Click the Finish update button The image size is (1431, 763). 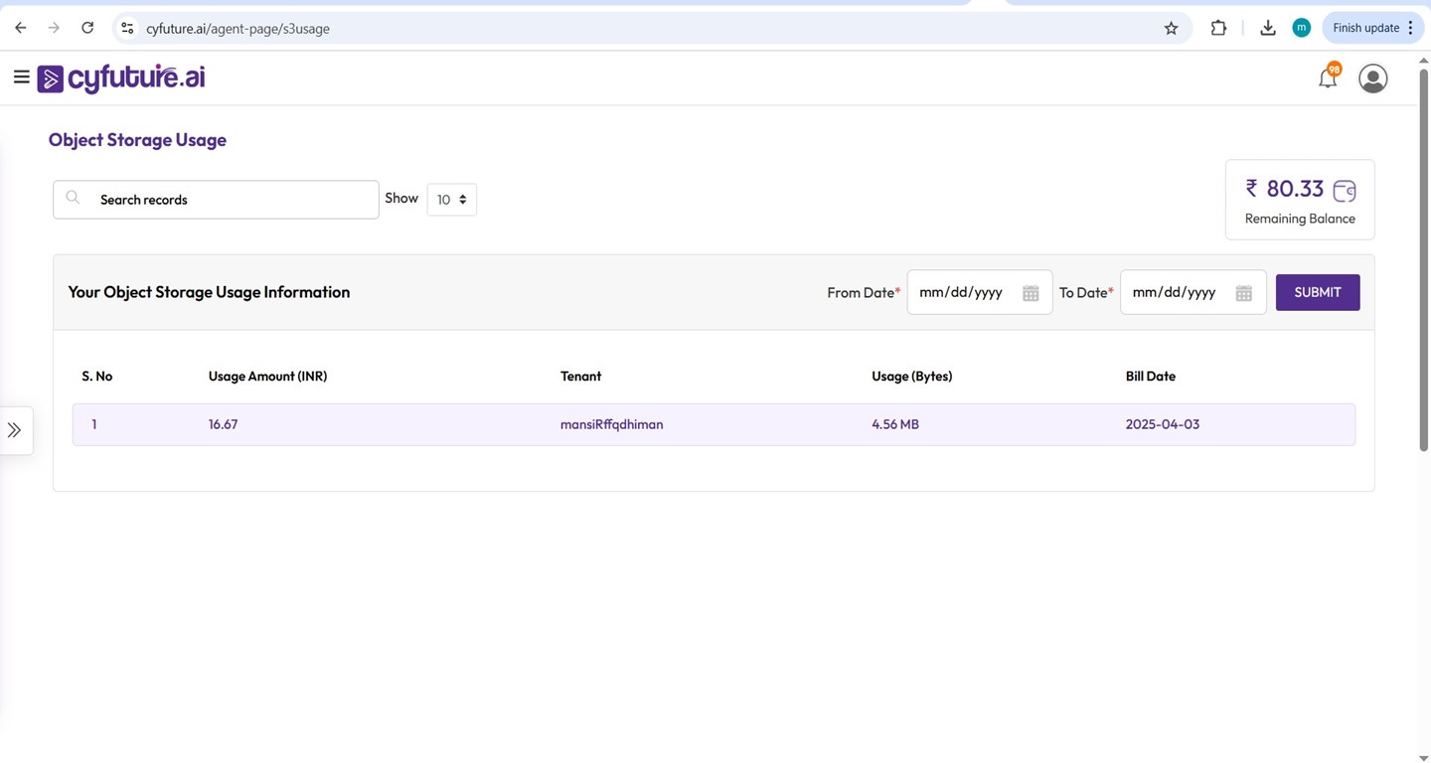coord(1365,28)
